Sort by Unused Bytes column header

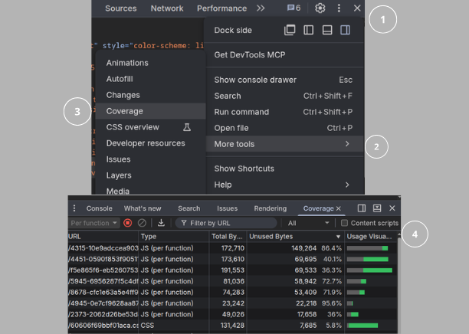click(295, 237)
